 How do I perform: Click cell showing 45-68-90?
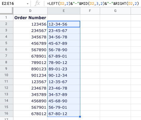tap(64, 101)
